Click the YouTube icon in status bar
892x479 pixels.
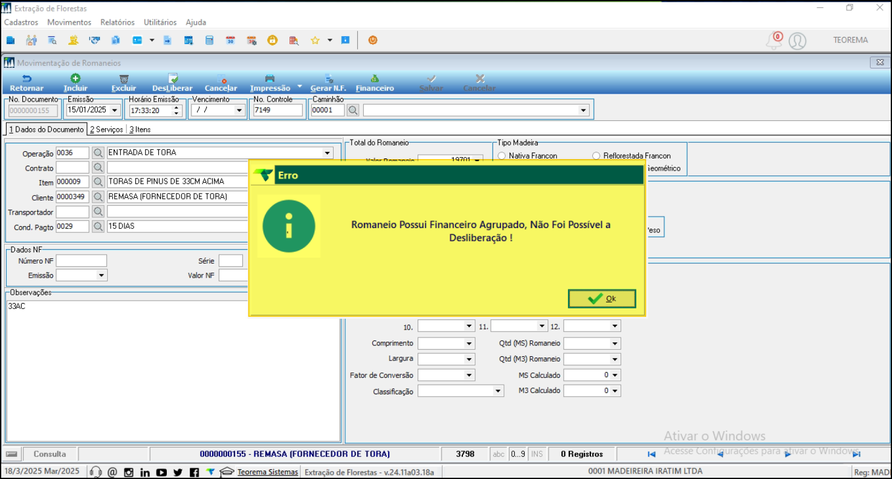(161, 472)
